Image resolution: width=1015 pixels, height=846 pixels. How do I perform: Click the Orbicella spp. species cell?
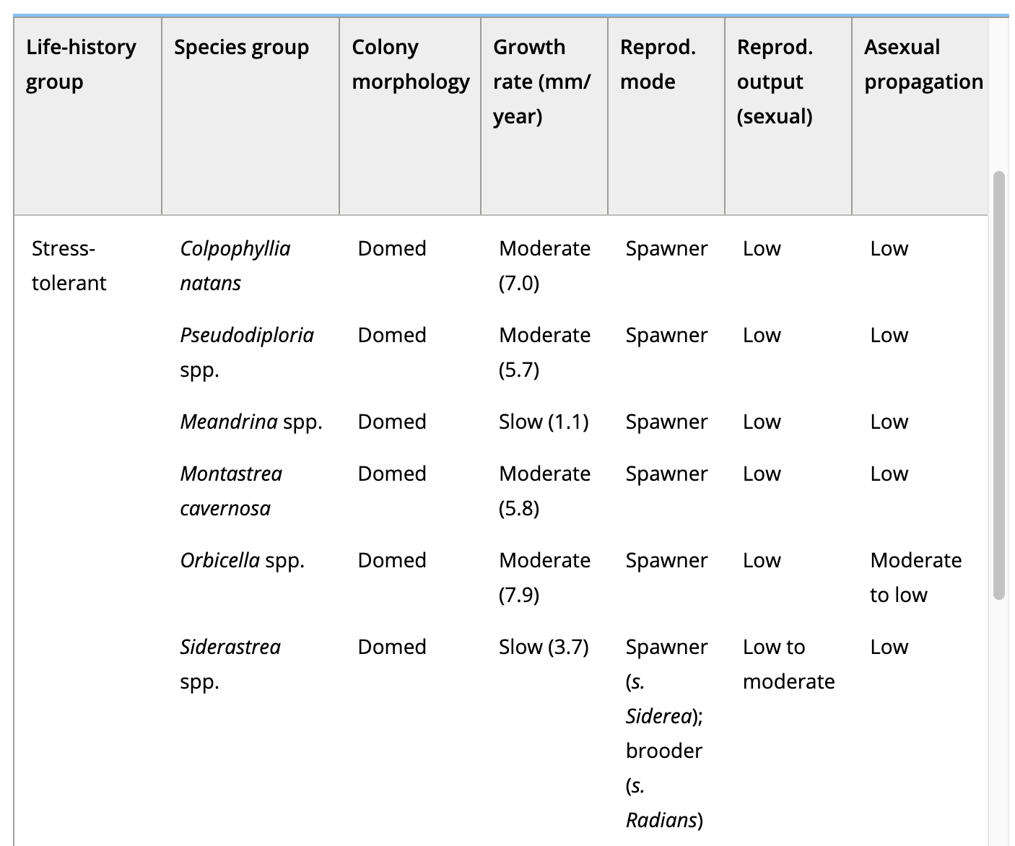243,560
